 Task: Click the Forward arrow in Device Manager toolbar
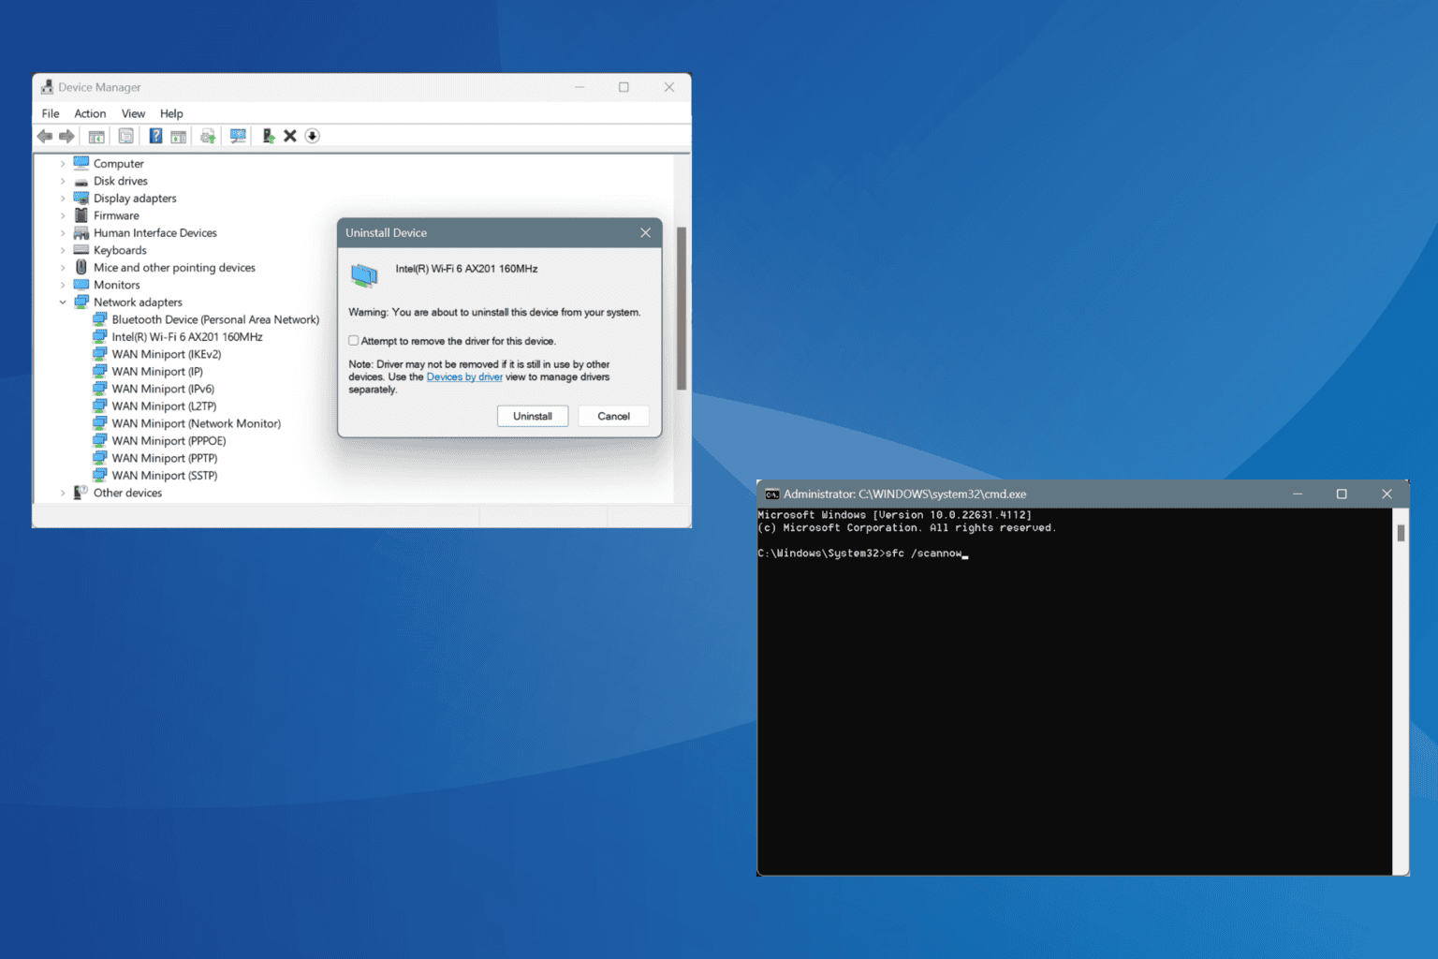pyautogui.click(x=66, y=136)
